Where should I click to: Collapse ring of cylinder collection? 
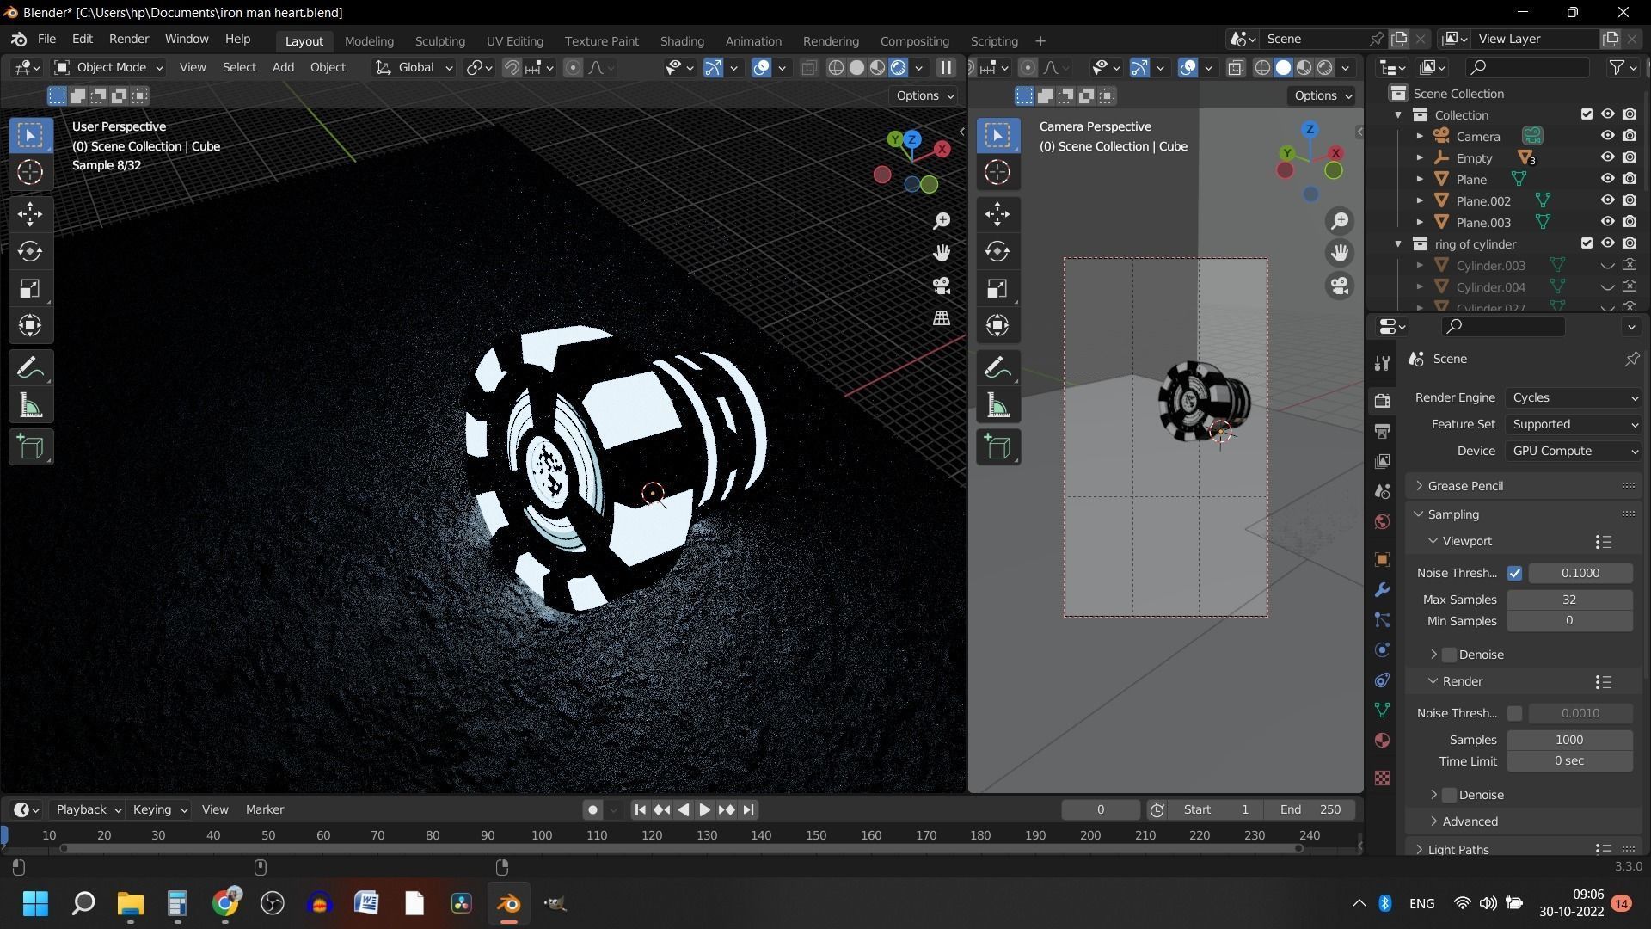tap(1398, 244)
